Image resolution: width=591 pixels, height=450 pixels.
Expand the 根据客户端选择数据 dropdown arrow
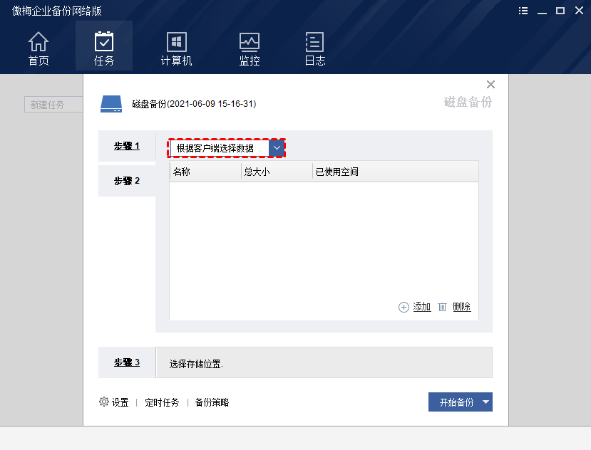pyautogui.click(x=277, y=148)
